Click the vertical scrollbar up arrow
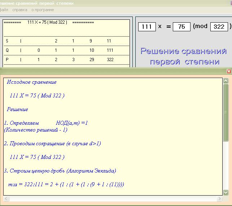The image size is (232, 206). (226, 81)
